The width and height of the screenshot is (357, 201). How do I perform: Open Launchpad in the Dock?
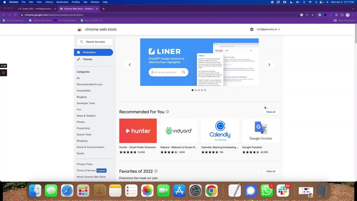click(x=83, y=191)
